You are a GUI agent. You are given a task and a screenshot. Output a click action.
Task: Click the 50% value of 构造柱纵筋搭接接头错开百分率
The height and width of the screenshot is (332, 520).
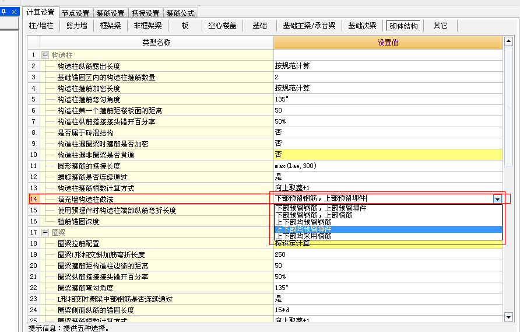click(388, 121)
